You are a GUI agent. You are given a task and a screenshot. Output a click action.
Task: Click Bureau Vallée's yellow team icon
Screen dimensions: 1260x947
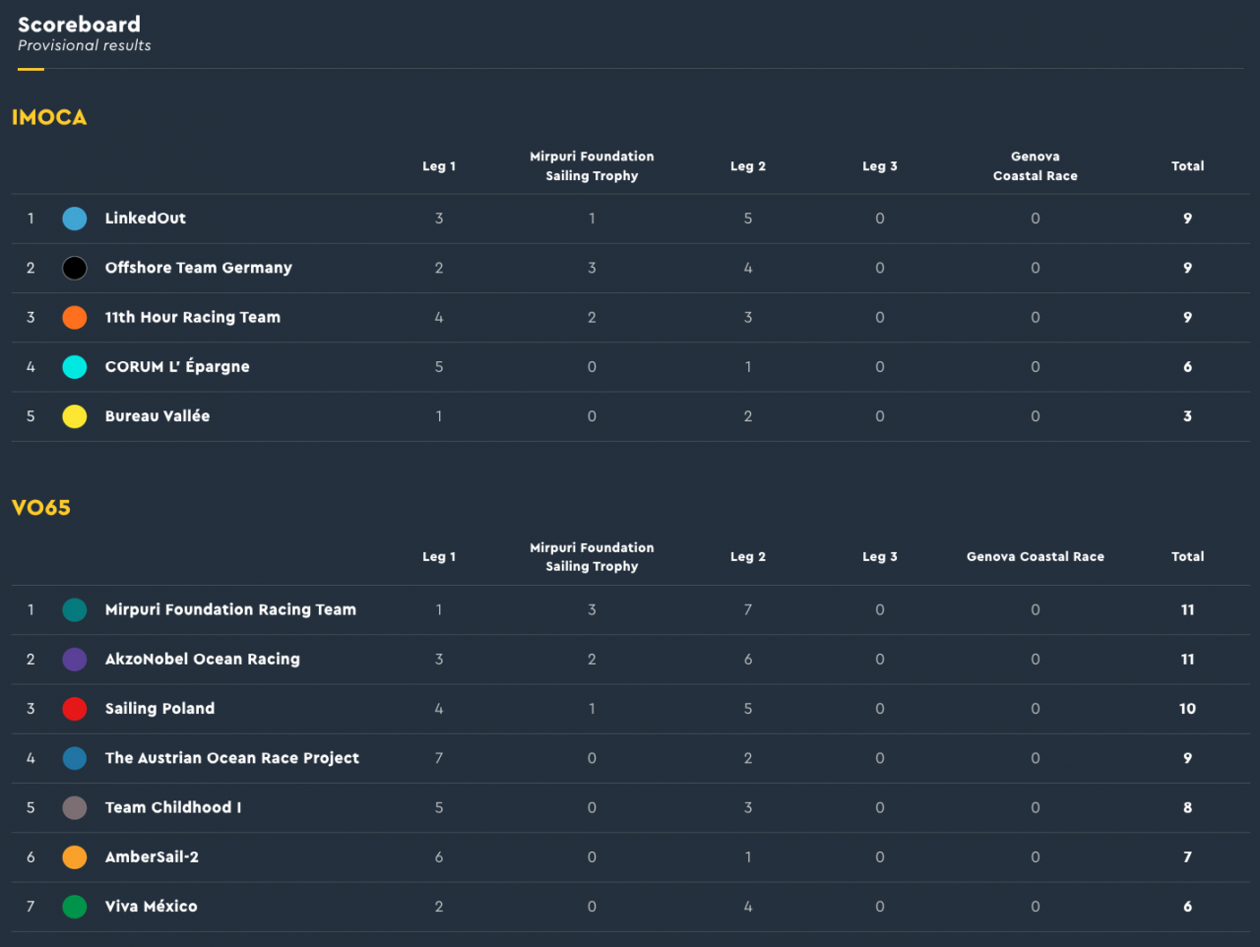75,416
